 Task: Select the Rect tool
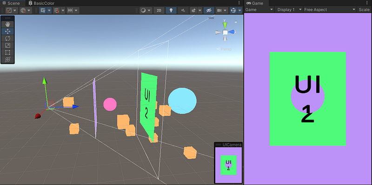(7, 52)
